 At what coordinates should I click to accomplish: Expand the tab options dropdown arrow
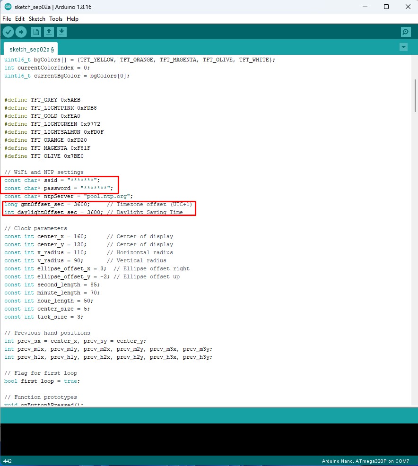point(403,47)
